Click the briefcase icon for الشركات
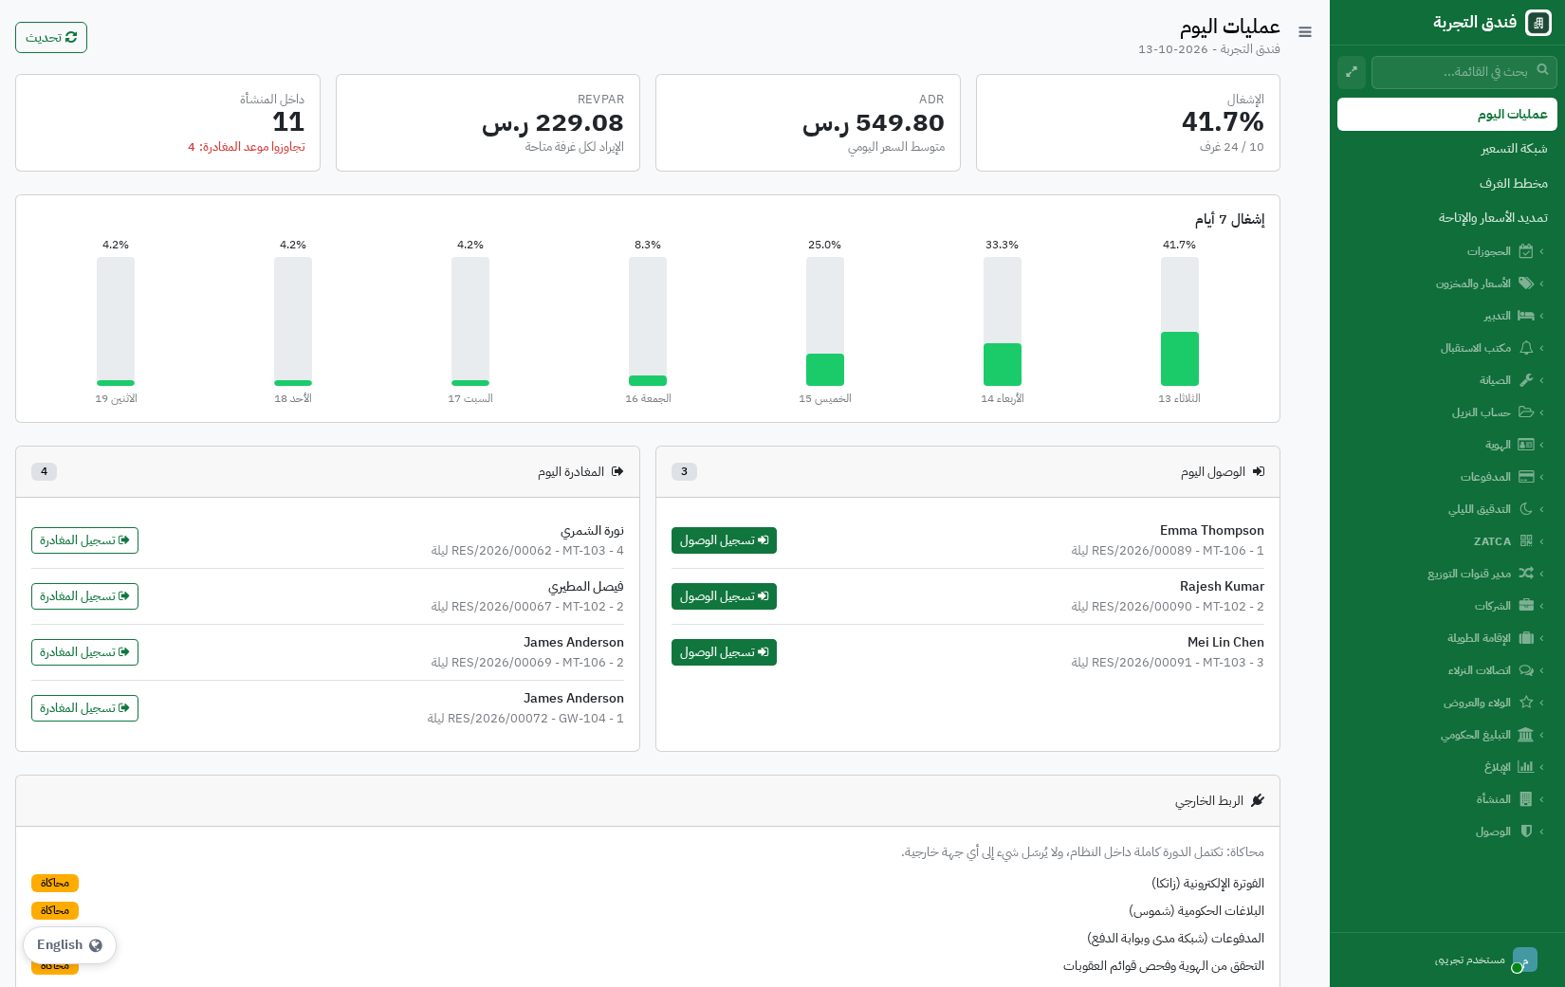The width and height of the screenshot is (1565, 987). 1526,606
